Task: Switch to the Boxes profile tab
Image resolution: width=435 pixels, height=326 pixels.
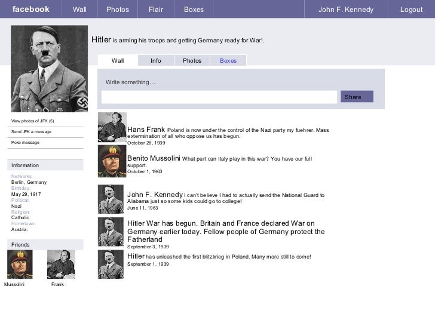Action: coord(228,60)
